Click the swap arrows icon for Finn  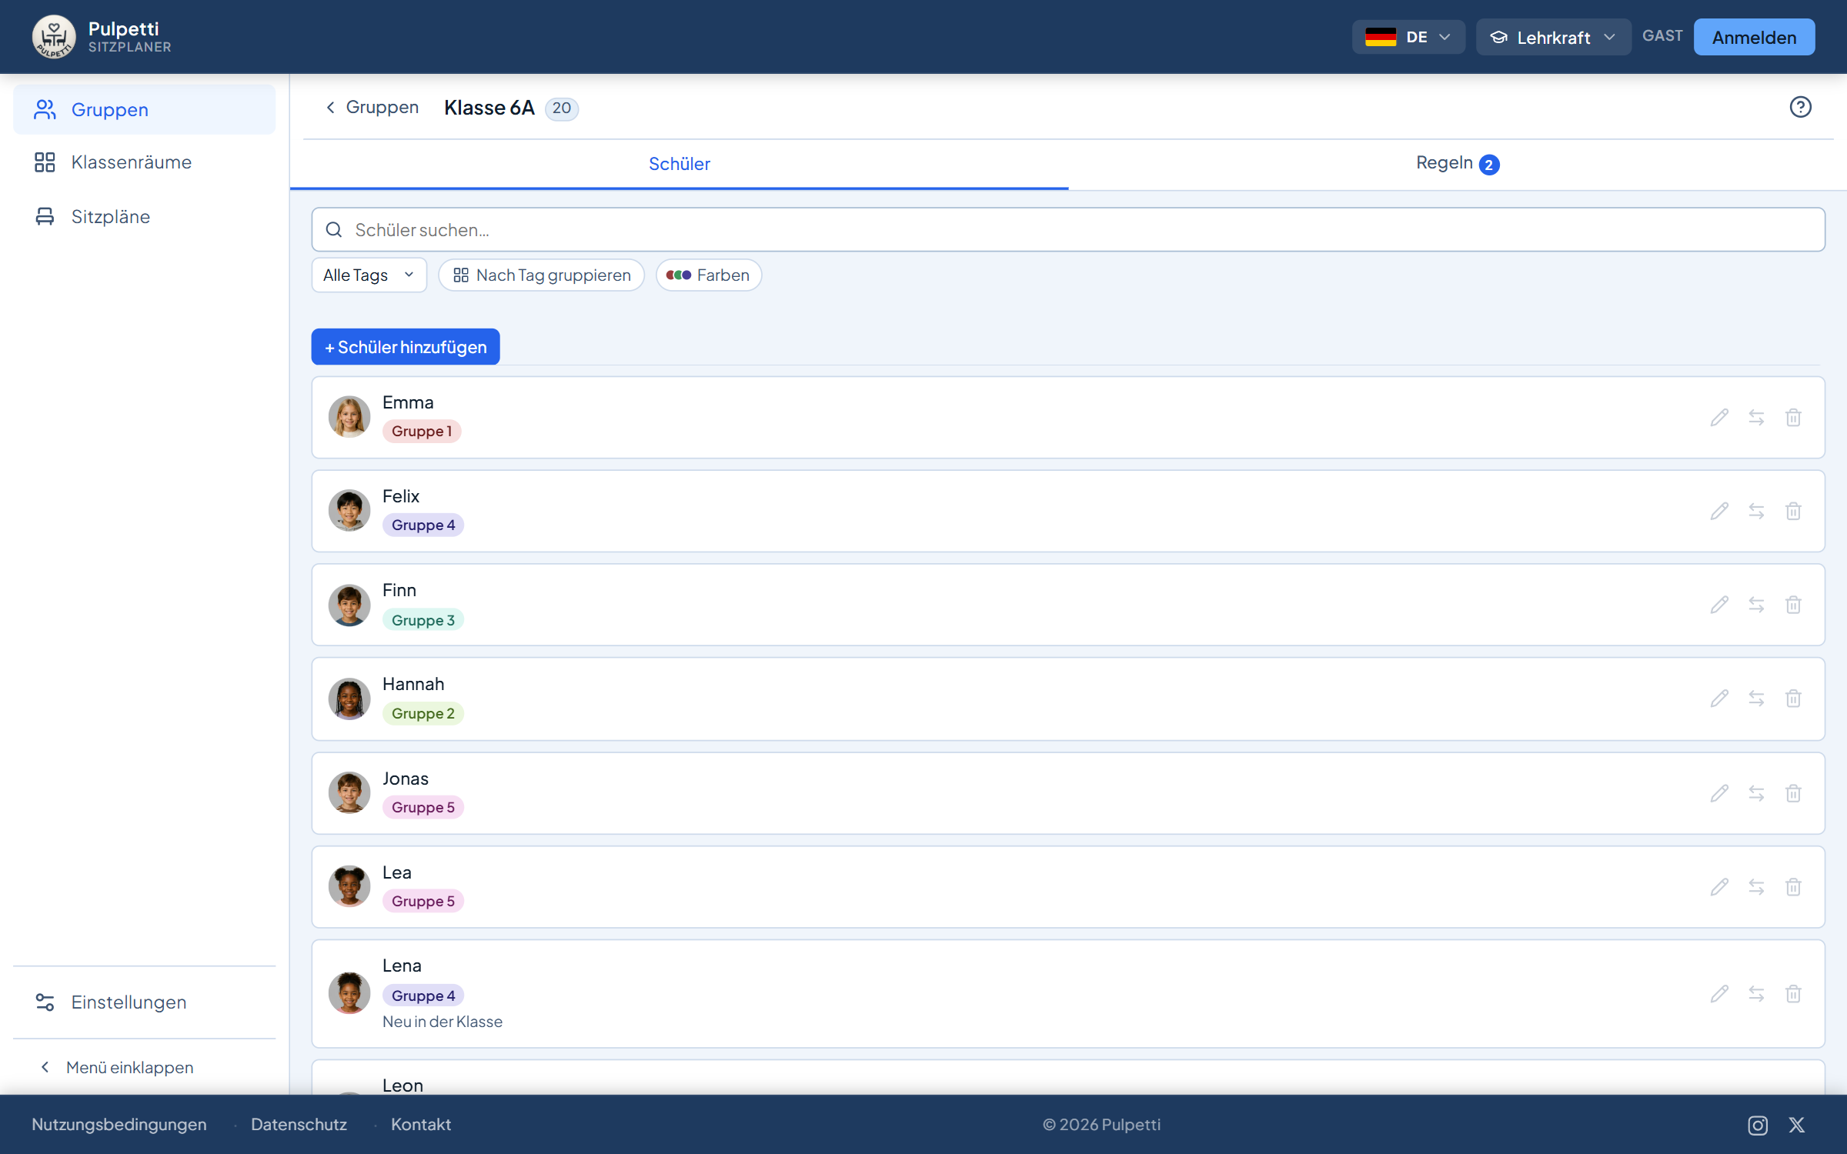[1756, 605]
